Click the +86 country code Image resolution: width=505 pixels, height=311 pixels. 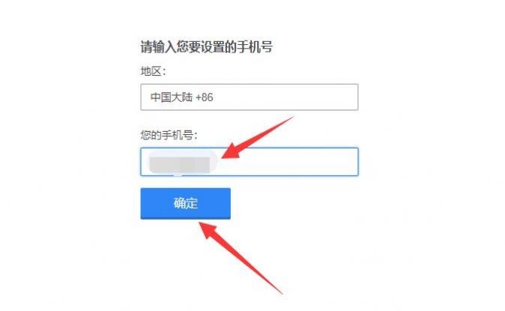[x=205, y=97]
